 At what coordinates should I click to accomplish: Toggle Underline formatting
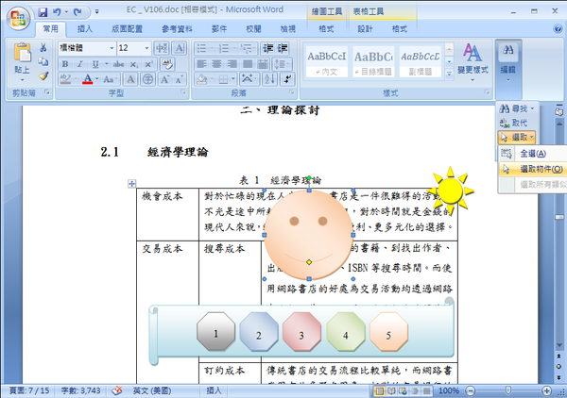[x=95, y=64]
